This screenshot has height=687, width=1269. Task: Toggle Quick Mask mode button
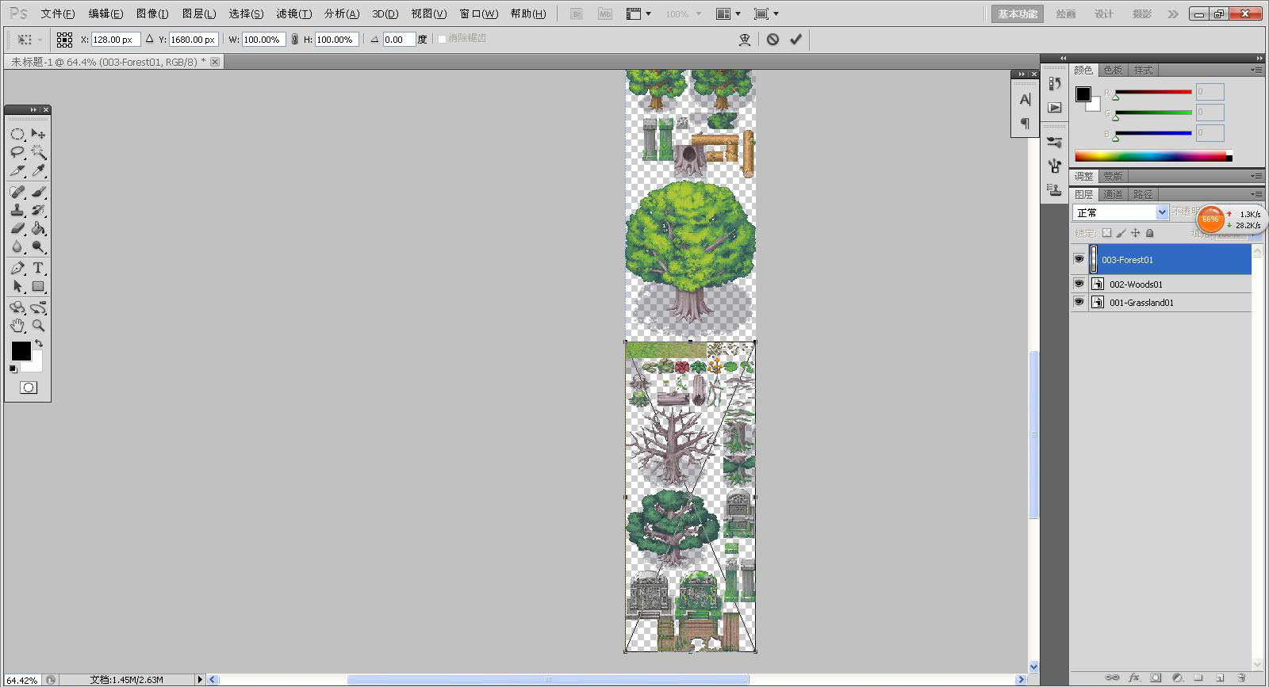[x=29, y=387]
